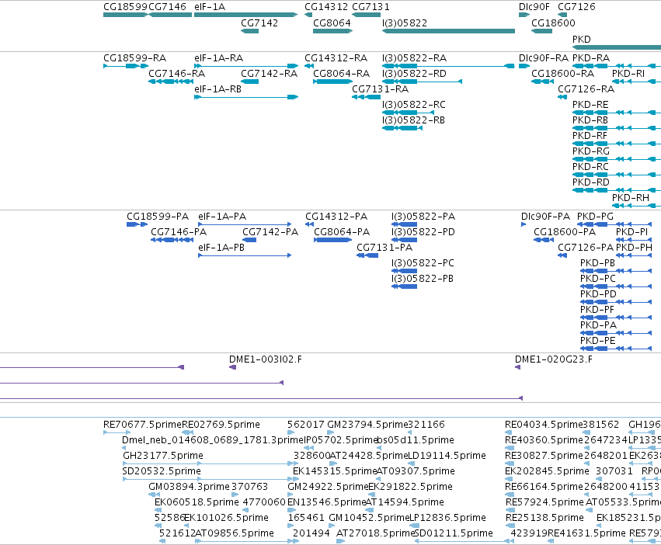Select transcript CG18599-RA

[135, 58]
